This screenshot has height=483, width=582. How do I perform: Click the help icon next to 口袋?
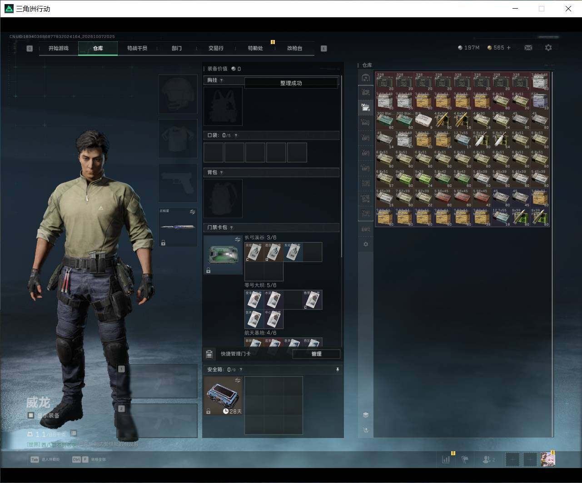pyautogui.click(x=236, y=135)
